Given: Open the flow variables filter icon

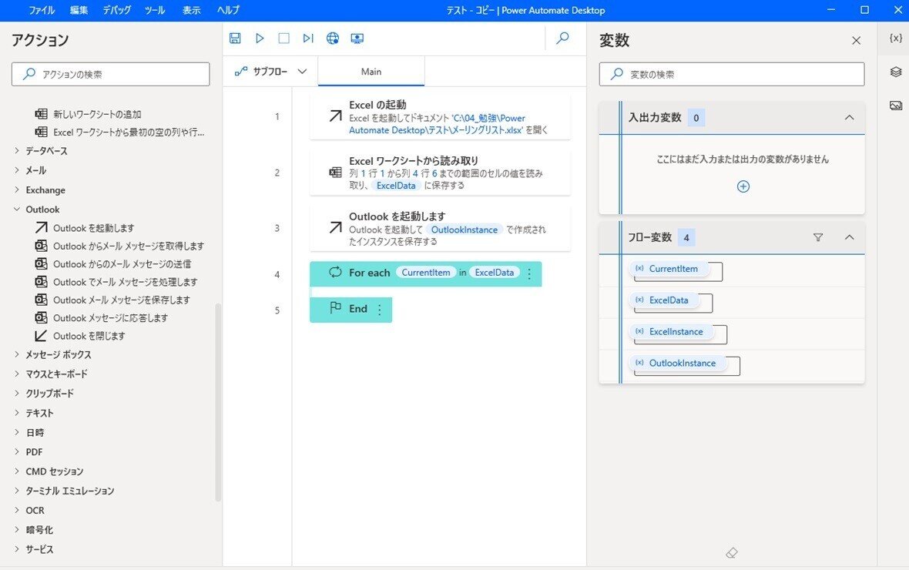Looking at the screenshot, I should tap(818, 237).
